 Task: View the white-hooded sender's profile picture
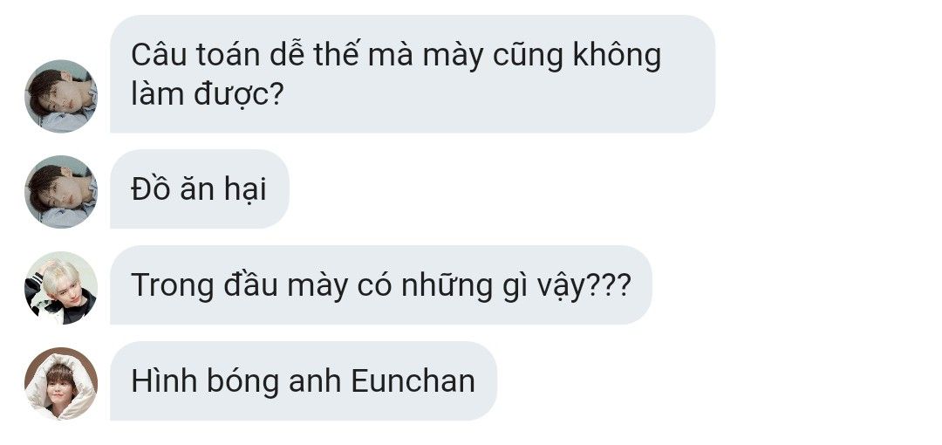coord(61,384)
